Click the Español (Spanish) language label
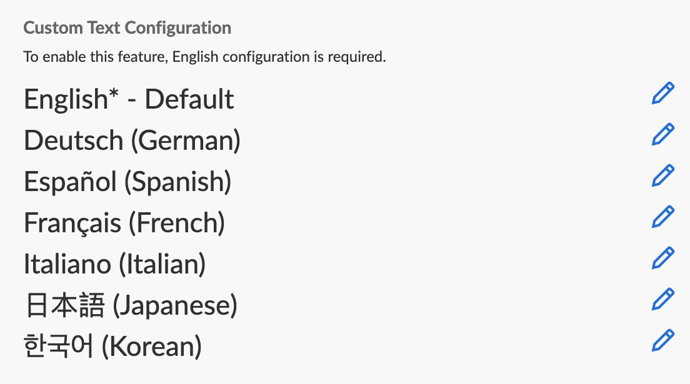Image resolution: width=690 pixels, height=384 pixels. [127, 182]
